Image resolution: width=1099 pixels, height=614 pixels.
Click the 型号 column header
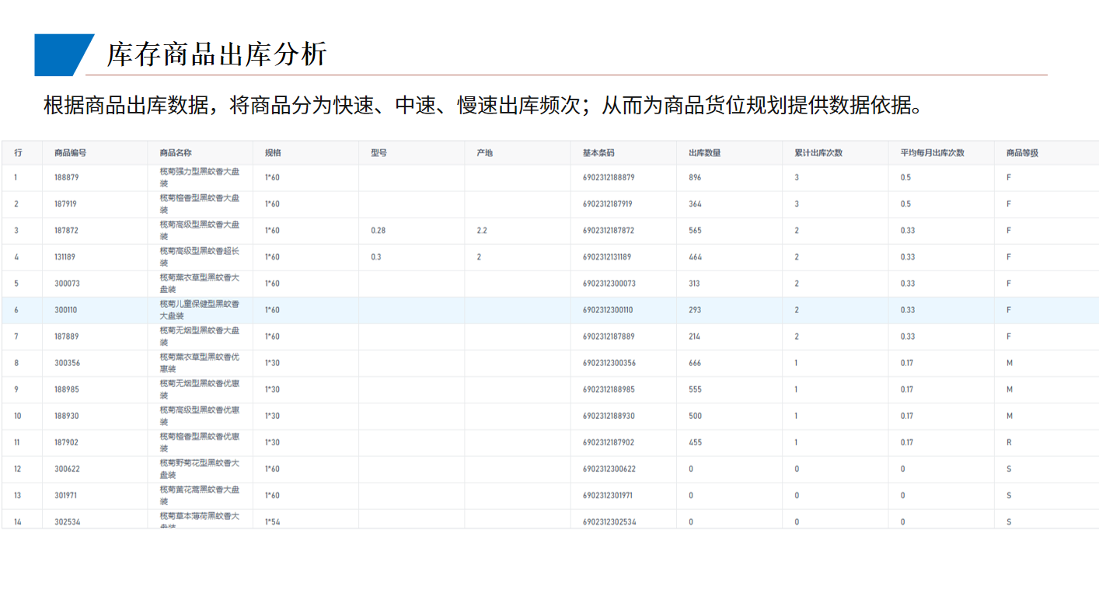pos(379,153)
